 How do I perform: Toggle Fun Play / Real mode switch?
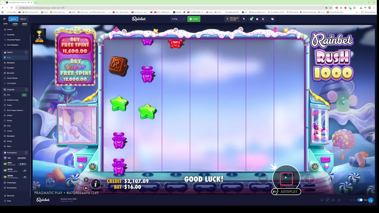pos(360,200)
